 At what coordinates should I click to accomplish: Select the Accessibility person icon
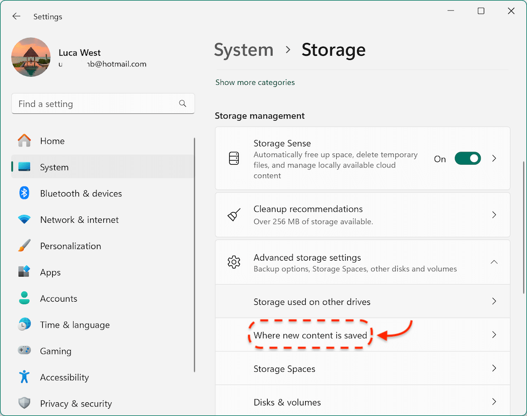coord(24,377)
